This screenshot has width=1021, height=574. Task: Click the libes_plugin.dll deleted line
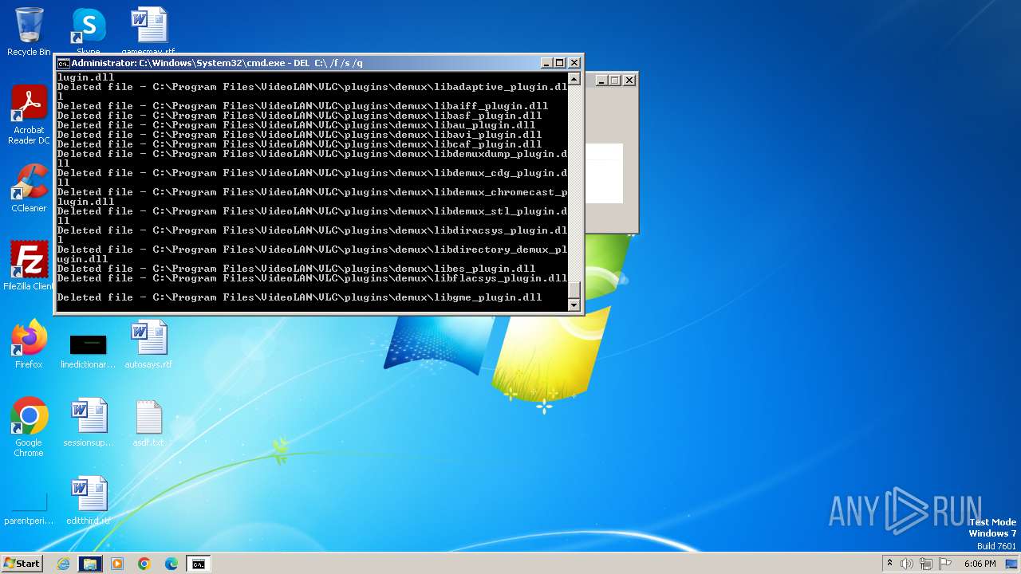[x=296, y=269]
